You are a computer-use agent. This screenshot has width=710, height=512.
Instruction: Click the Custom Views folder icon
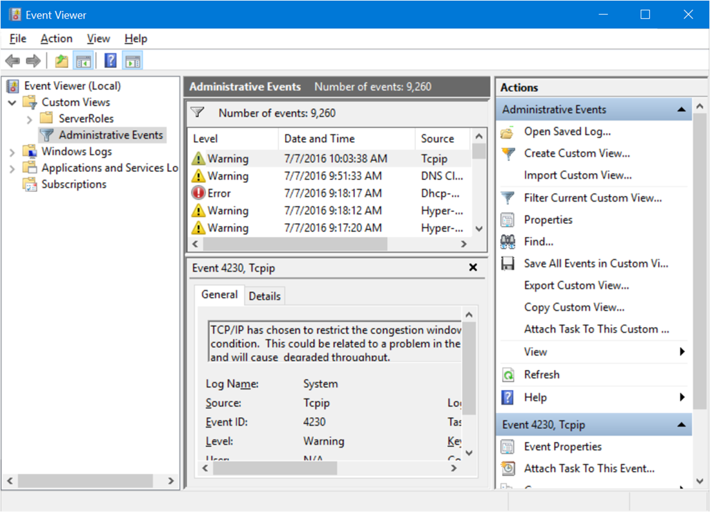(x=30, y=103)
